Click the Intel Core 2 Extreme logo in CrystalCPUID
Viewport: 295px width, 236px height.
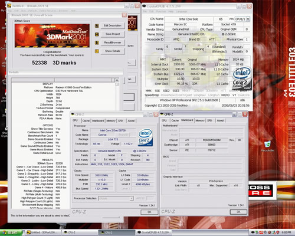(242, 78)
